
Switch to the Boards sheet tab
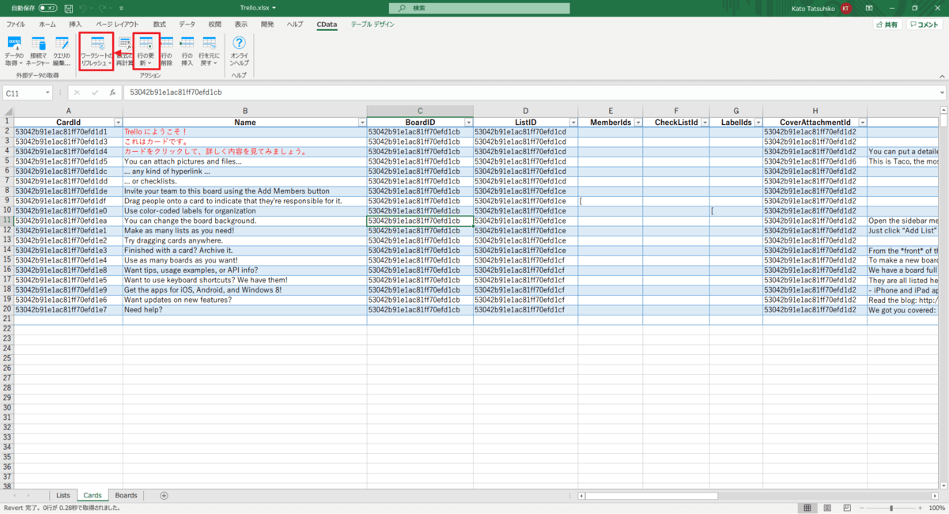[126, 496]
